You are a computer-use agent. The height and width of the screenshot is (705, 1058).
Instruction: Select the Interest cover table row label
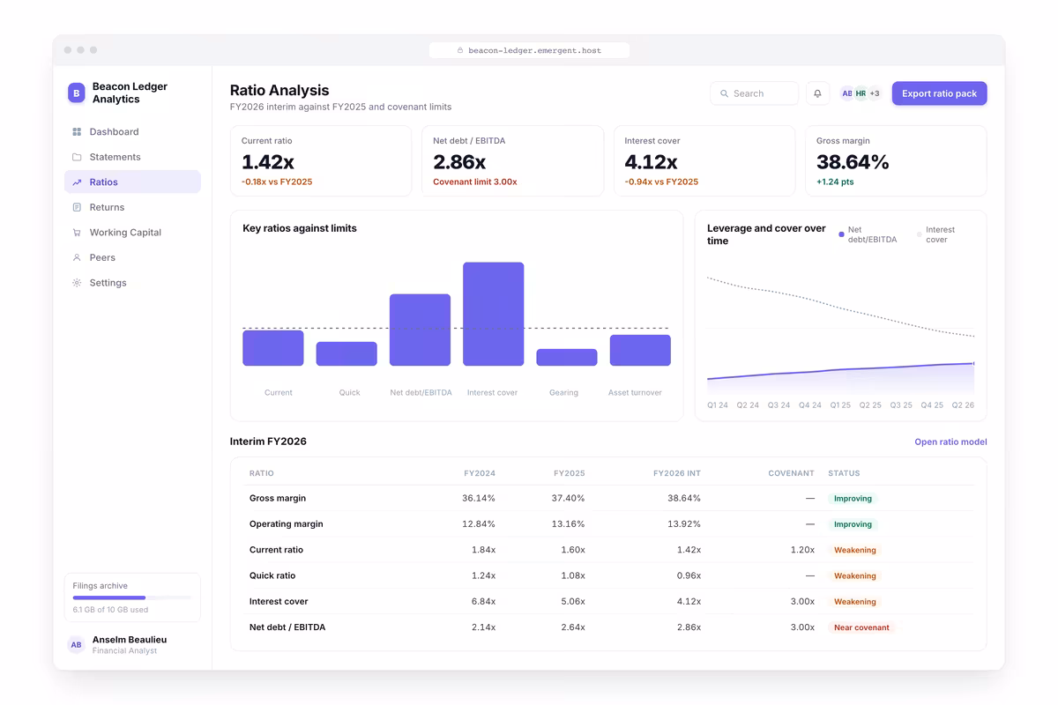[279, 602]
